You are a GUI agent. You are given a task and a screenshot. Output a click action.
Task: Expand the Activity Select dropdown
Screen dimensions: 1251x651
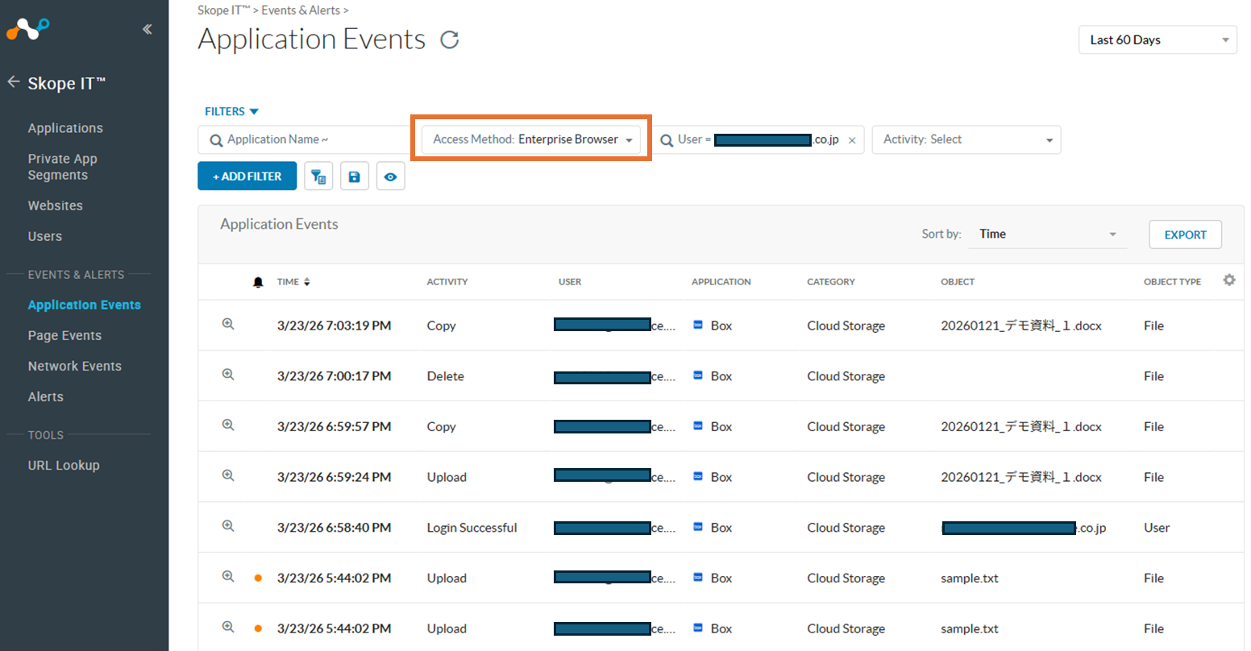coord(966,139)
